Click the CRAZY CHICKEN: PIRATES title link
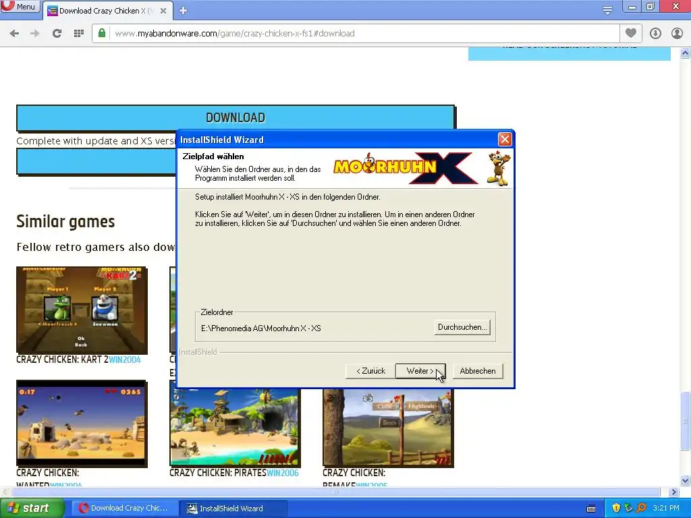 point(218,473)
